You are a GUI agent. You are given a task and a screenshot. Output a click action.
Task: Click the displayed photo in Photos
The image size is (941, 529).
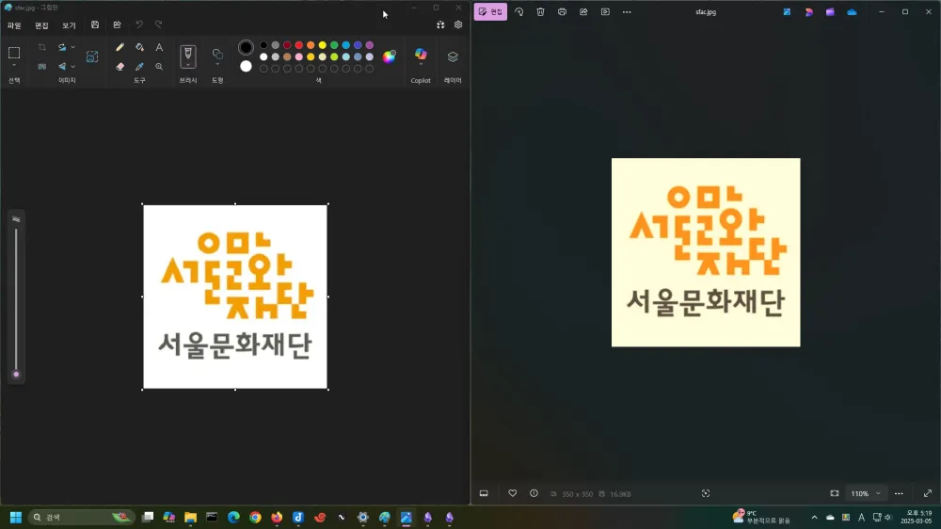point(706,252)
